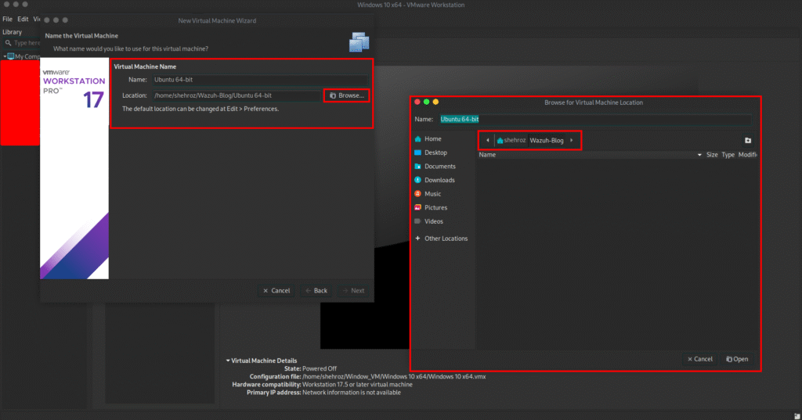
Task: Open the Edit menu in VMware Workstation
Action: tap(23, 20)
